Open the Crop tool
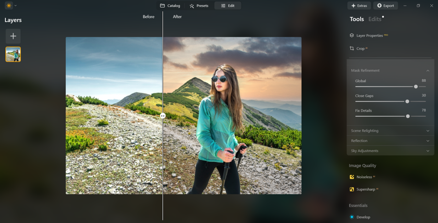Image resolution: width=438 pixels, height=223 pixels. pos(360,48)
